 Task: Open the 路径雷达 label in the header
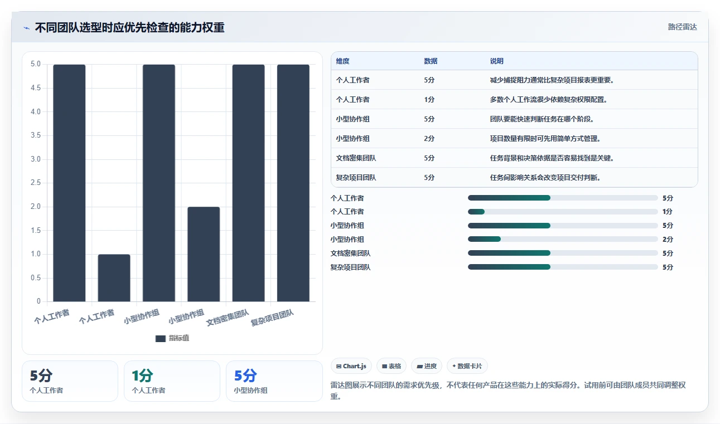coord(683,27)
